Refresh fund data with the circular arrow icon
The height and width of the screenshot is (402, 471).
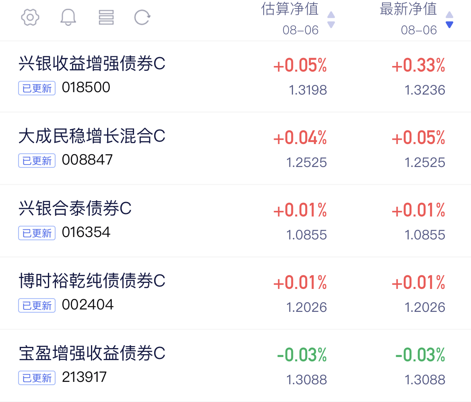coord(142,17)
